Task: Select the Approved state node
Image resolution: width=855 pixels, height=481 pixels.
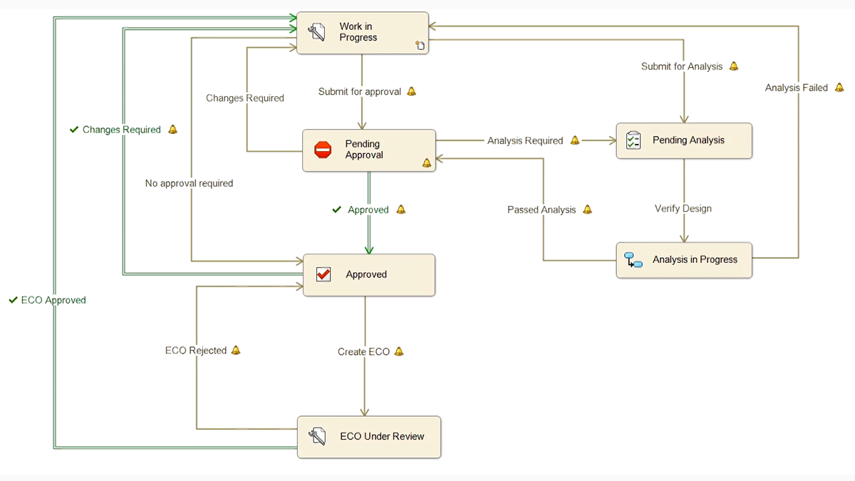Action: [369, 275]
